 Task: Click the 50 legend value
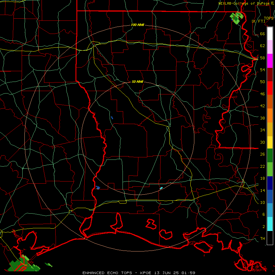(x=262, y=82)
